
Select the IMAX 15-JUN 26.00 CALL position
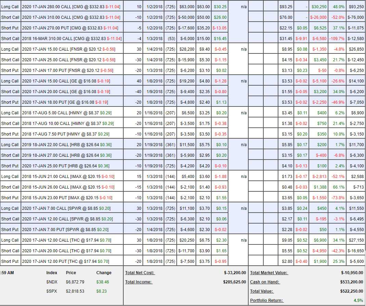point(68,187)
